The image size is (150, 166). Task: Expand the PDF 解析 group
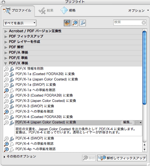[6, 47]
